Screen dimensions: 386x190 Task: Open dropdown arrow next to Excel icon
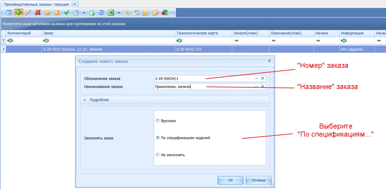[119, 13]
